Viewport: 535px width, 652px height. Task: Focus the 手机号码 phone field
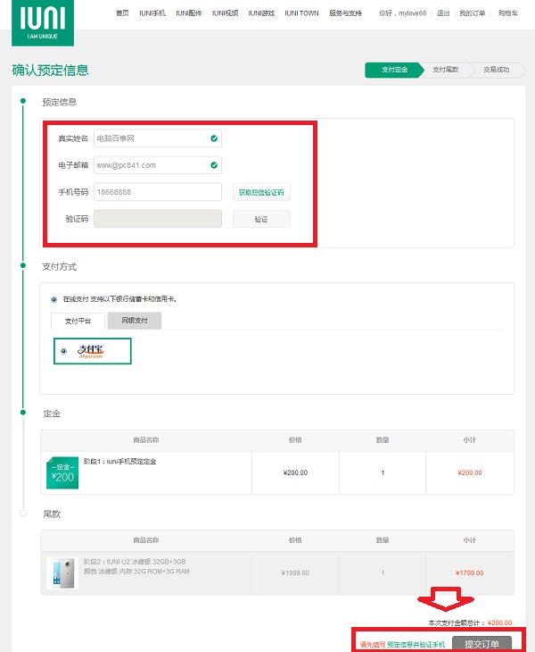158,192
